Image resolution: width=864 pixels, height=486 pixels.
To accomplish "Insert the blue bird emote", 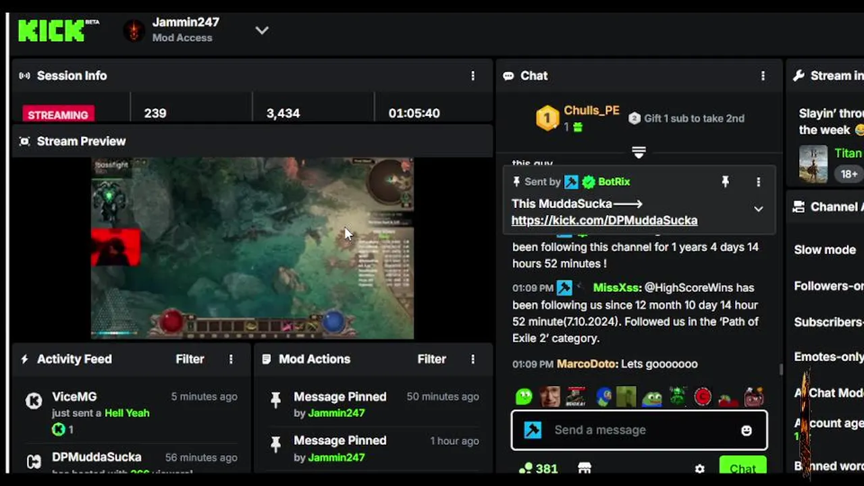I will 603,396.
